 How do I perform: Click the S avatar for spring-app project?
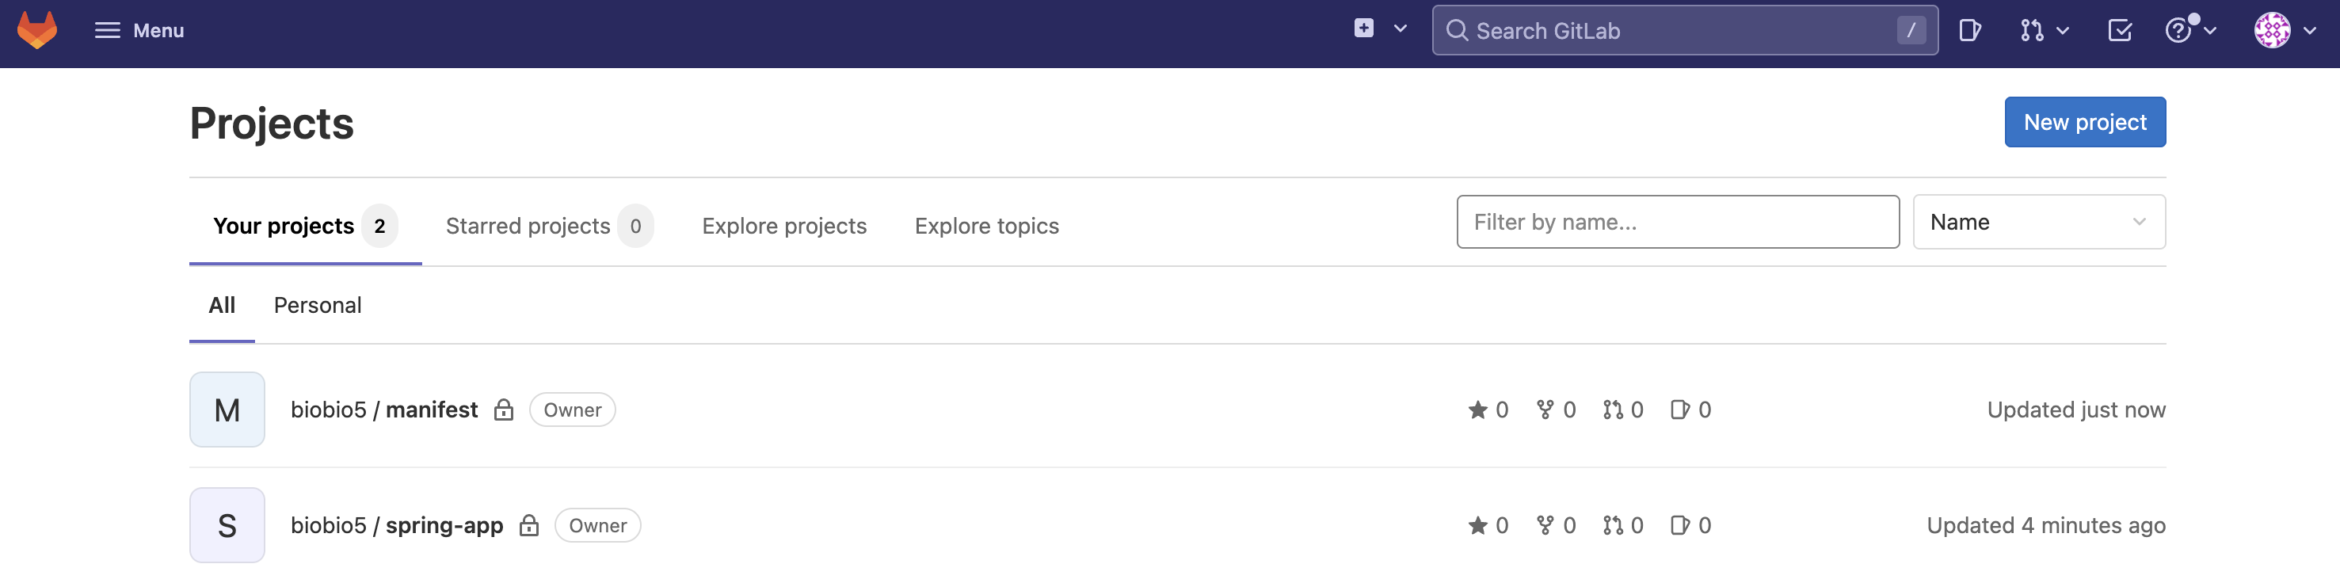pyautogui.click(x=227, y=525)
